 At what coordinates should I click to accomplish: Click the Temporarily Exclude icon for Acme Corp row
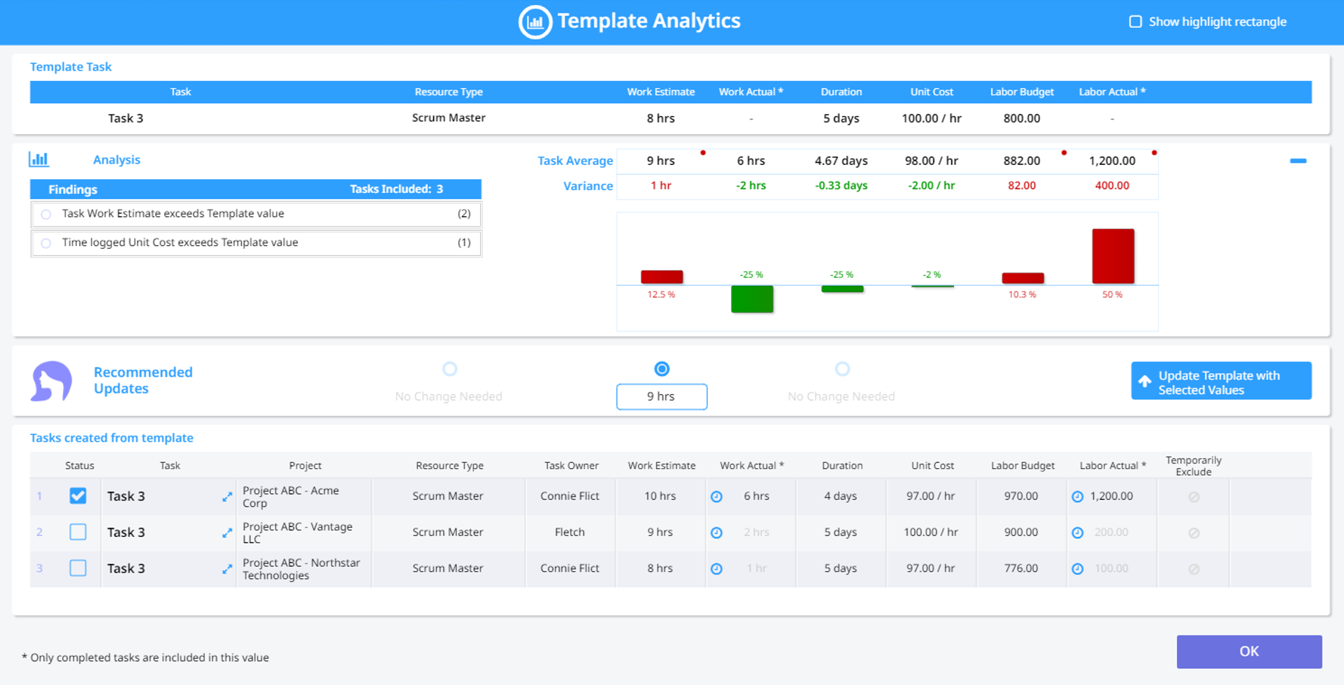point(1193,496)
